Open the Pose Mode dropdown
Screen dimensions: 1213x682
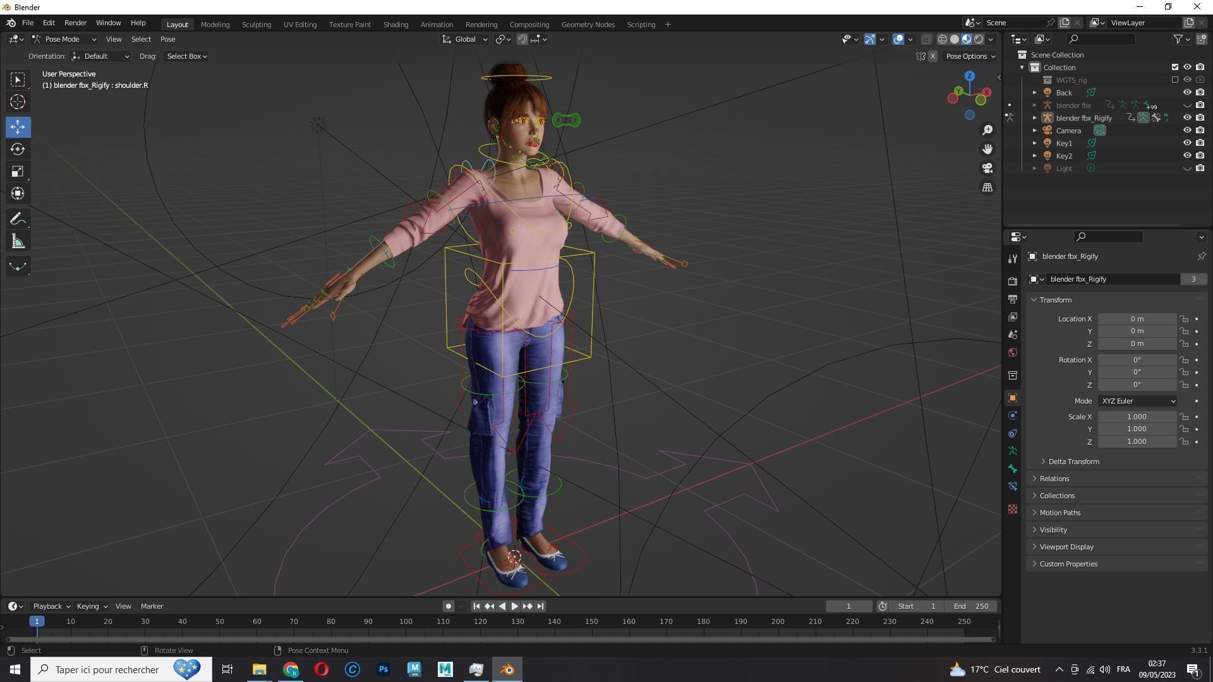[x=64, y=39]
